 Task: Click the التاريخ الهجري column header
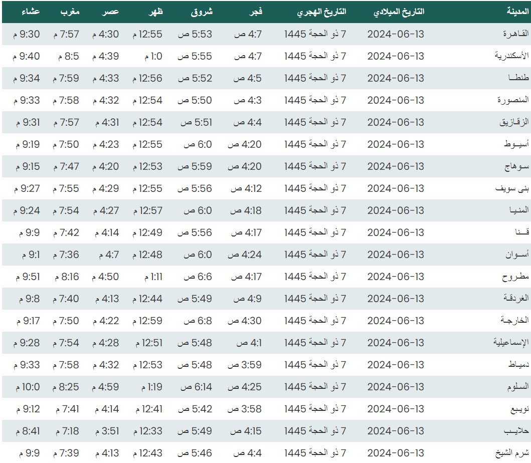tap(322, 12)
